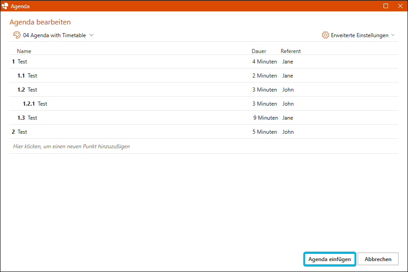Click the 'Name' column header
Image resolution: width=408 pixels, height=272 pixels.
[x=24, y=51]
